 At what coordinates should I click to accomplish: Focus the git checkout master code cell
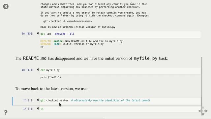coord(120,101)
